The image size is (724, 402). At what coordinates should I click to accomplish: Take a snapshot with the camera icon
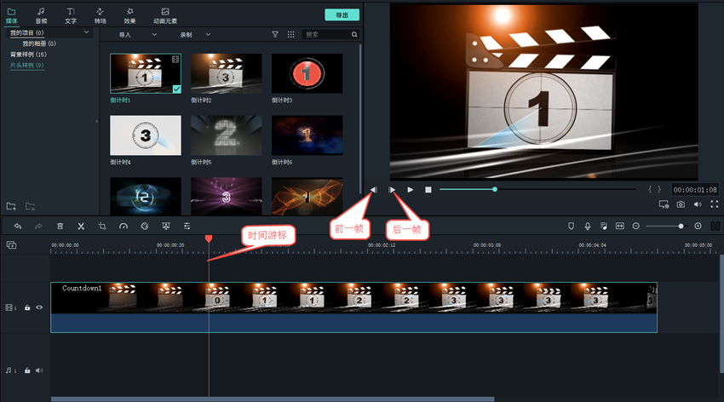point(681,204)
